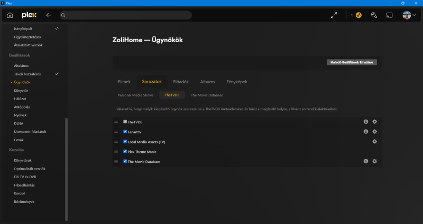Click the drag handle of Fanart.tv row
423x224 pixels.
point(116,132)
